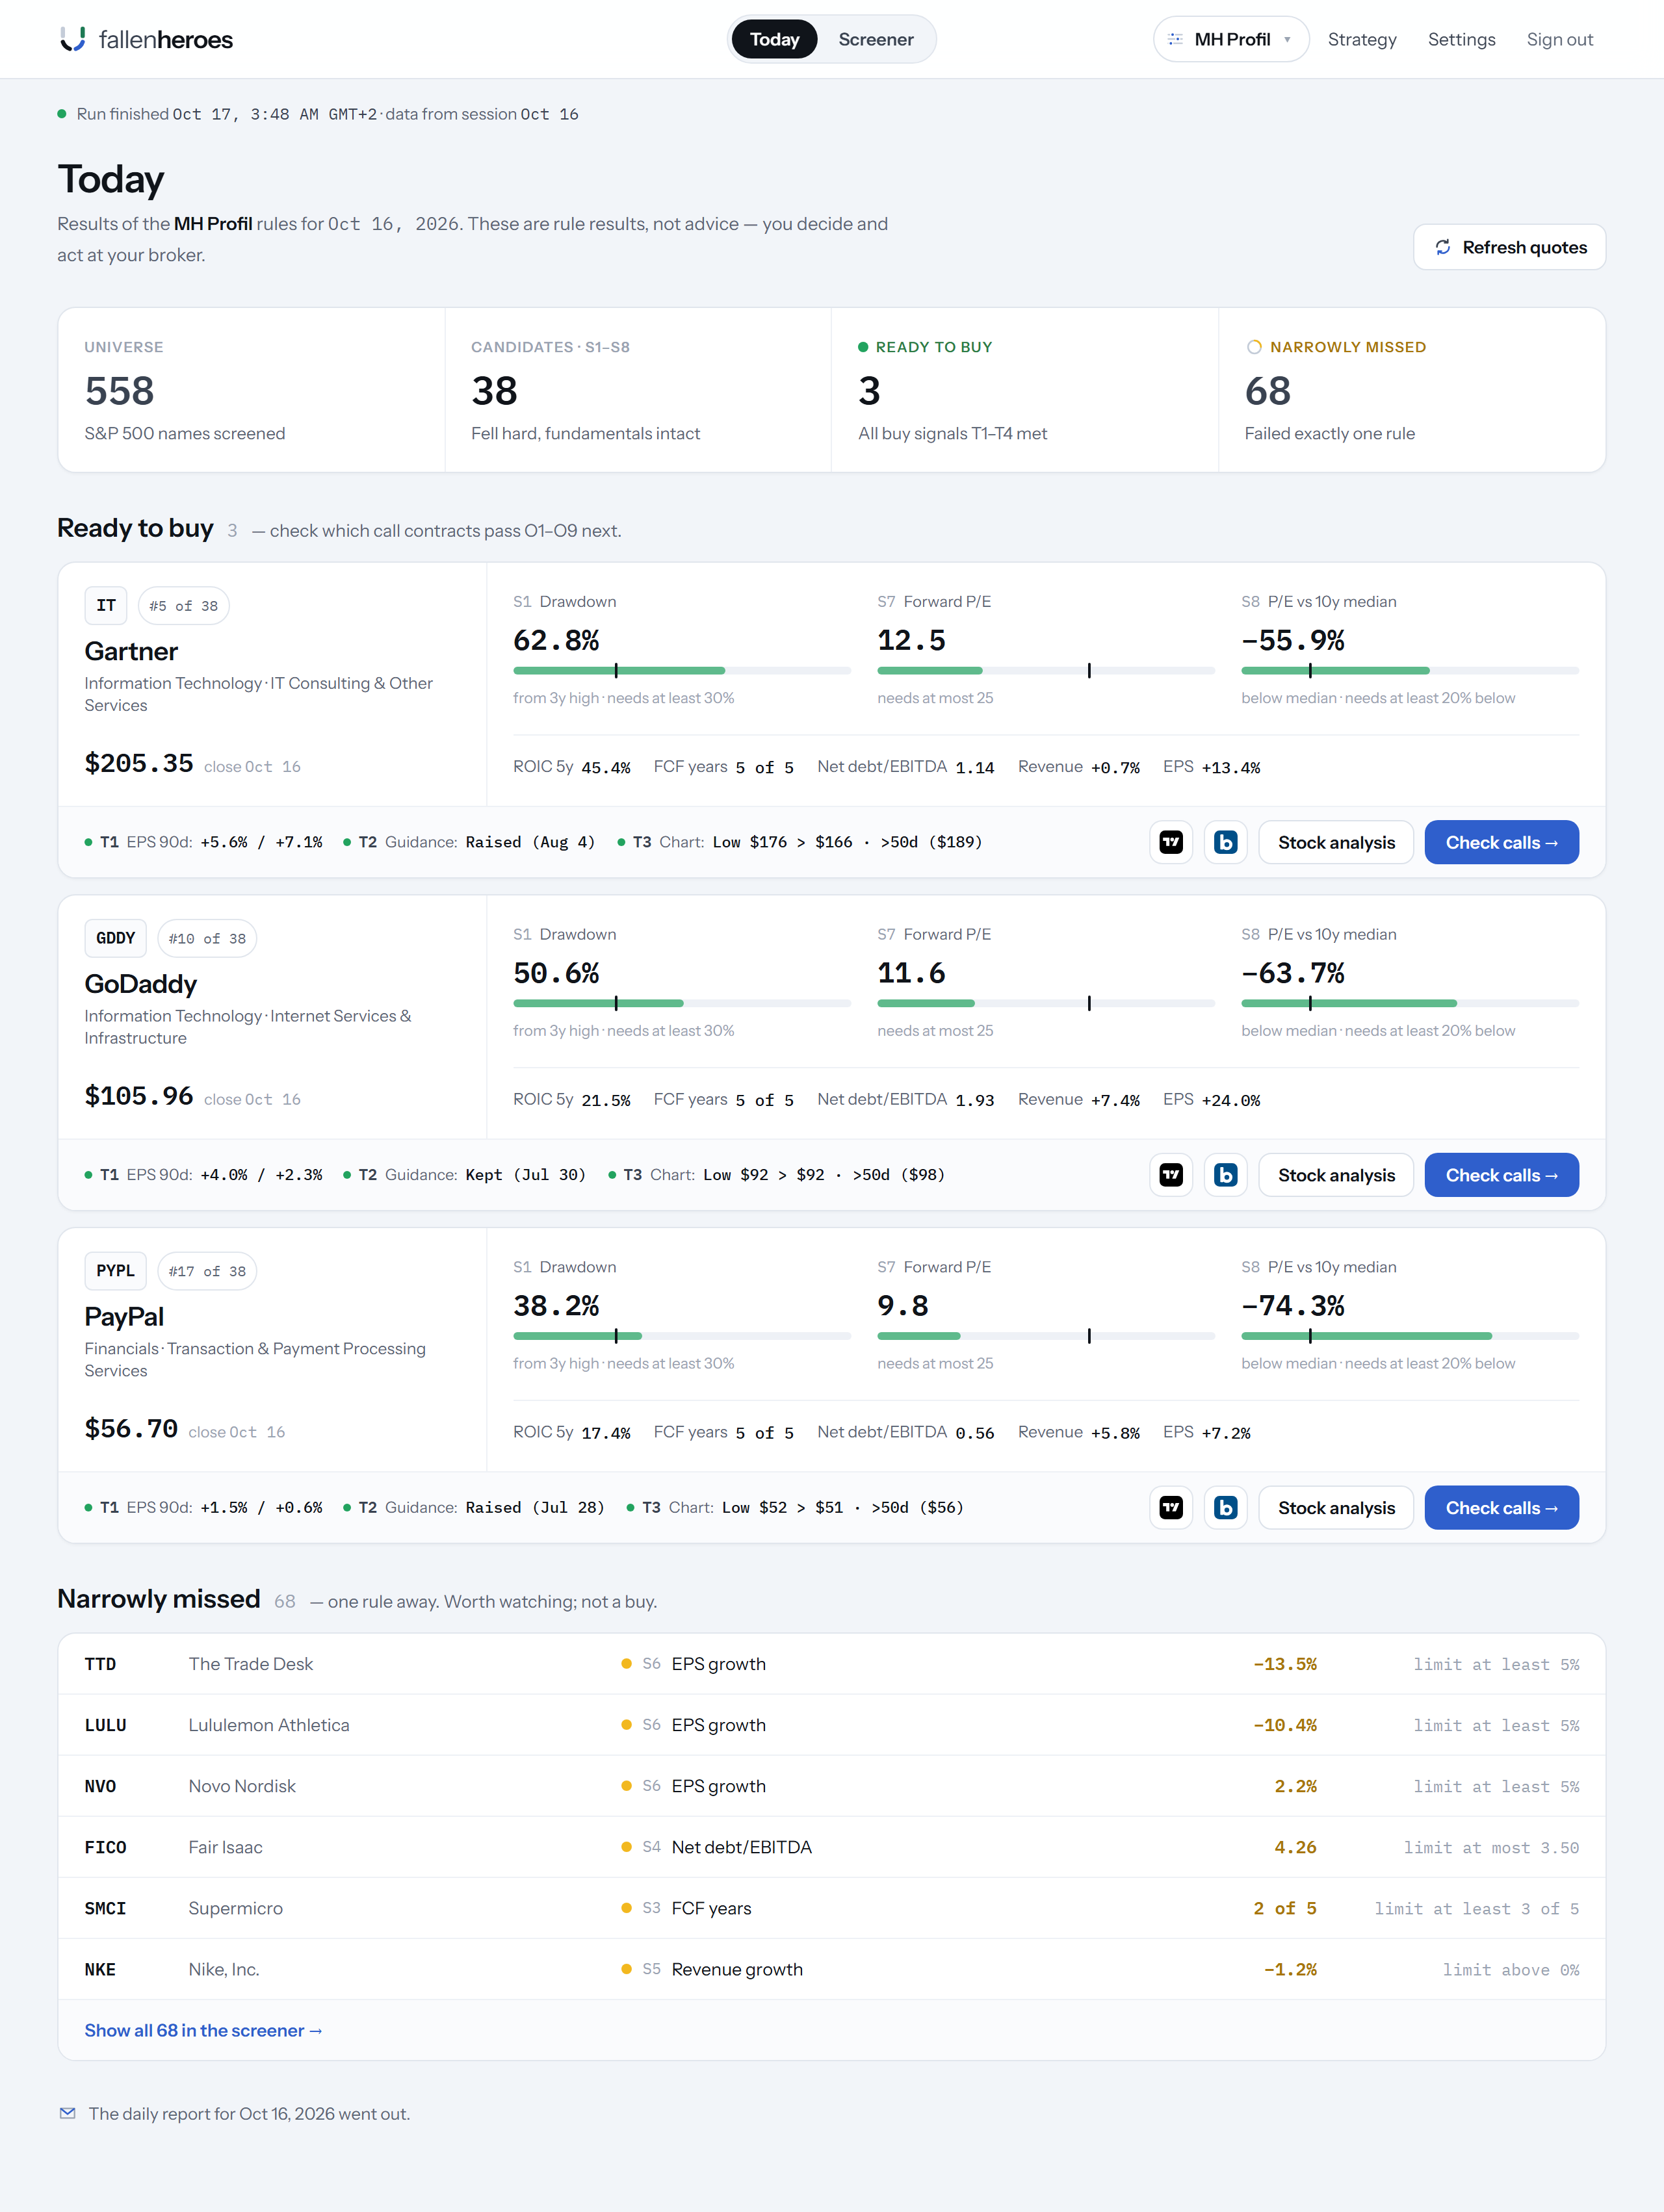Open the Settings menu item
Viewport: 1664px width, 2212px height.
pos(1461,39)
